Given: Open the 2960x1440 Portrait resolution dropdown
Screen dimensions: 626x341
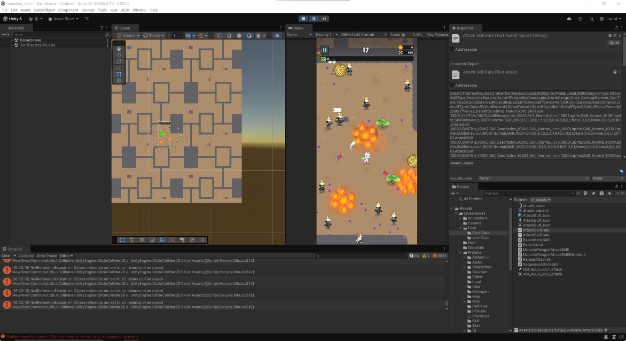Looking at the screenshot, I should (364, 35).
